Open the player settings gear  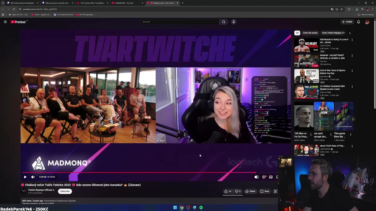tap(264, 177)
